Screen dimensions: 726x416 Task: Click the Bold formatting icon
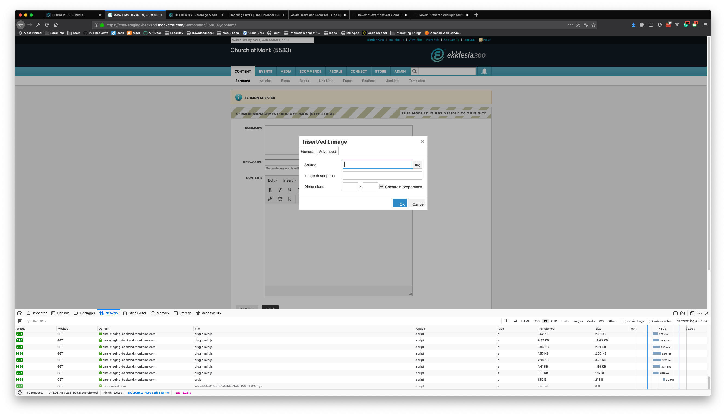(270, 190)
